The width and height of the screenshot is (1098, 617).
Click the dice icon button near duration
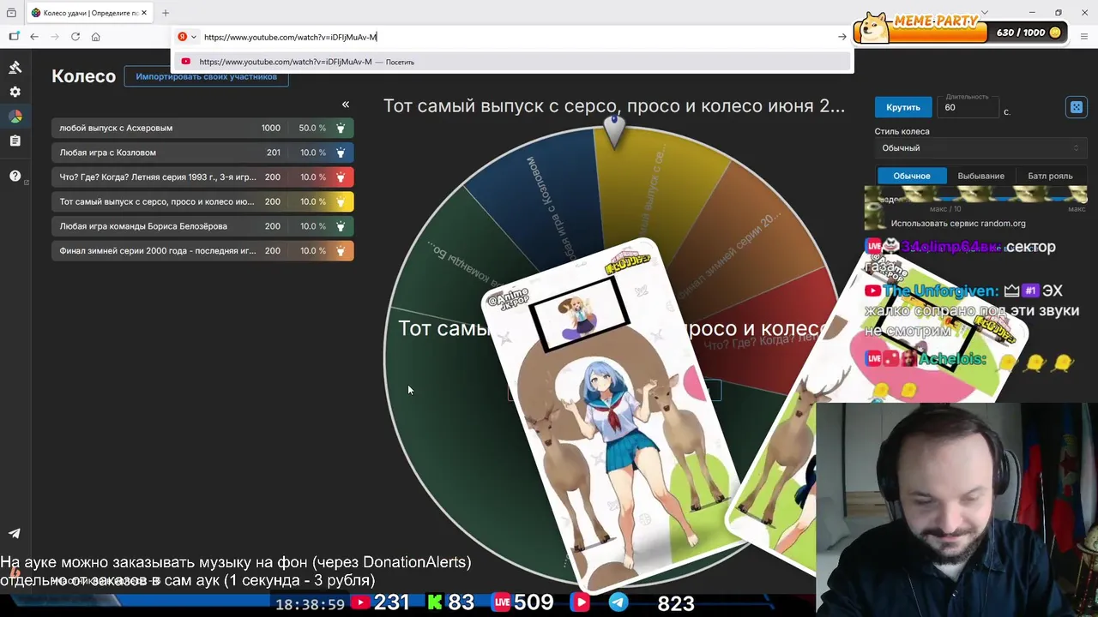point(1076,107)
